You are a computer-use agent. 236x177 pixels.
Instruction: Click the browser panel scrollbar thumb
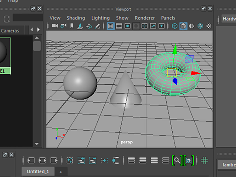tap(37, 46)
